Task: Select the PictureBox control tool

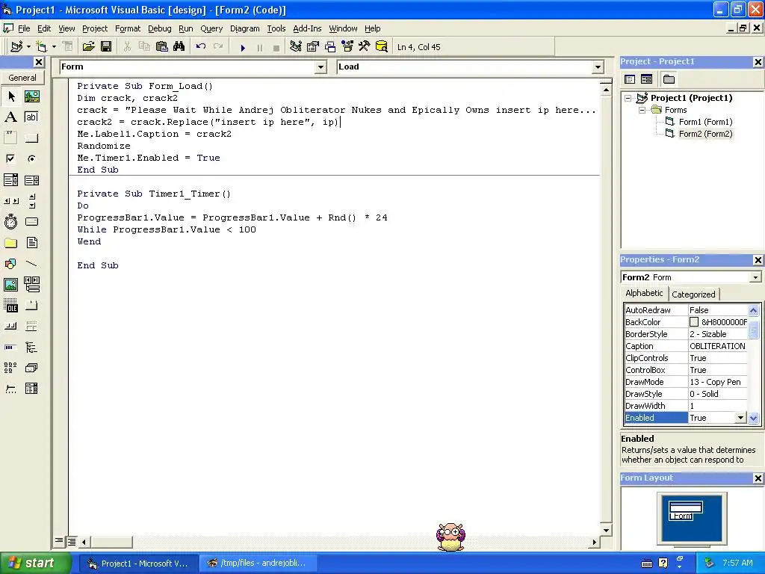Action: pyautogui.click(x=31, y=96)
